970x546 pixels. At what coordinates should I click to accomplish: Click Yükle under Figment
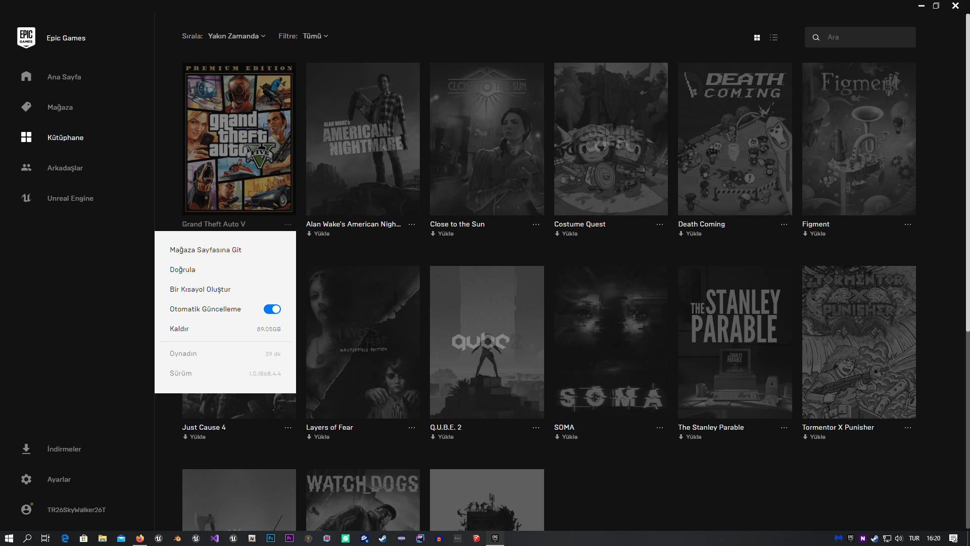814,234
